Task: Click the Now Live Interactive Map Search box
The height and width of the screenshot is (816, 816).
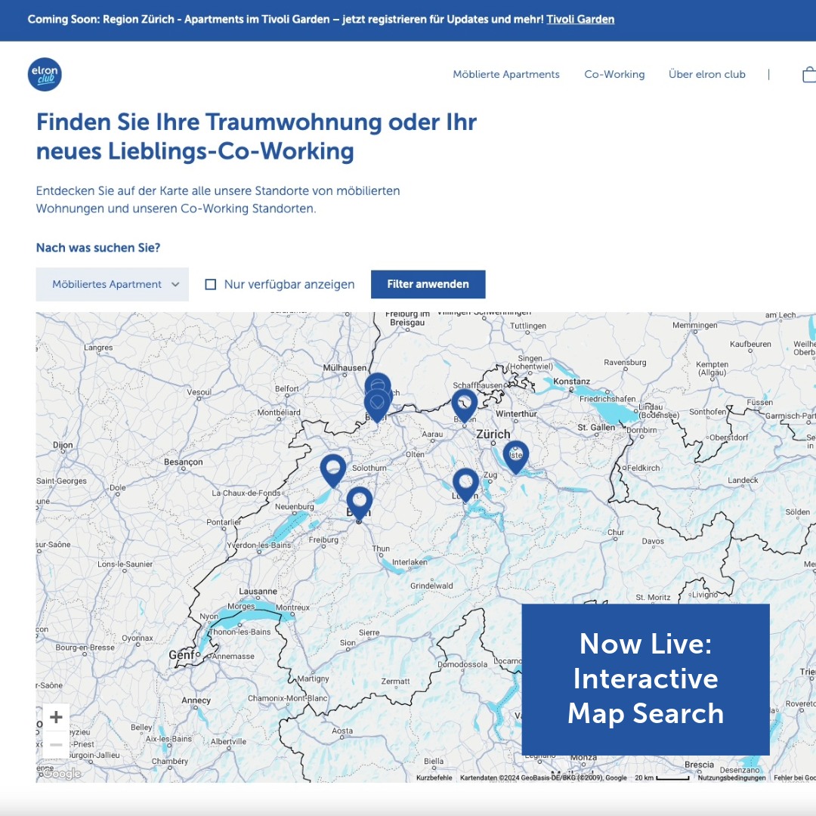Action: pos(645,679)
